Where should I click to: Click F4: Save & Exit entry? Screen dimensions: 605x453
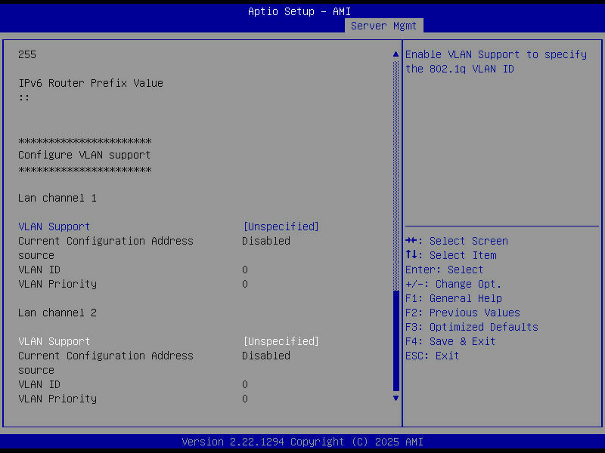click(x=452, y=341)
